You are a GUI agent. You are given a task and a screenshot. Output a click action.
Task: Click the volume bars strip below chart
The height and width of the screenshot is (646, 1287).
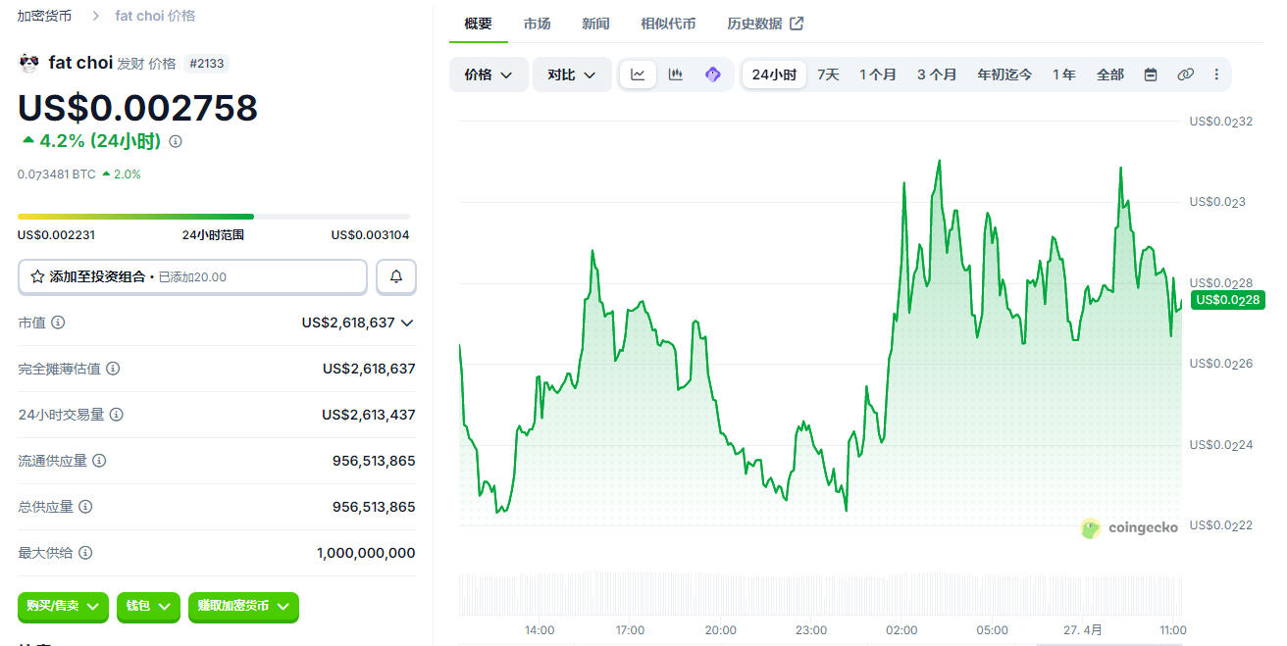[820, 594]
